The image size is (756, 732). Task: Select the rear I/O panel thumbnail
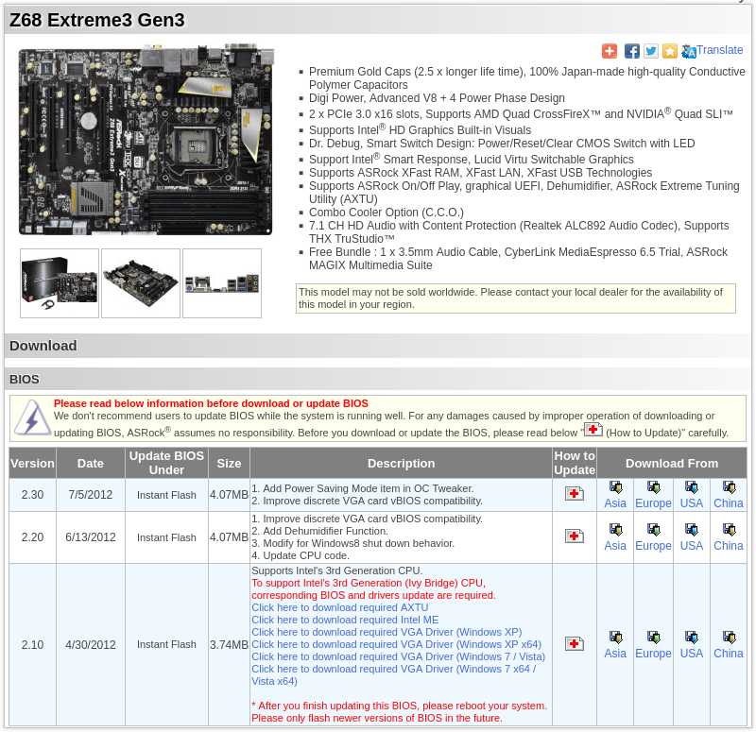[222, 283]
